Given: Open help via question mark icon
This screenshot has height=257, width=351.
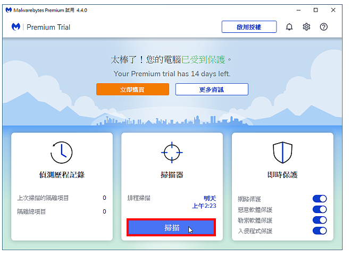Looking at the screenshot, I should tap(324, 27).
